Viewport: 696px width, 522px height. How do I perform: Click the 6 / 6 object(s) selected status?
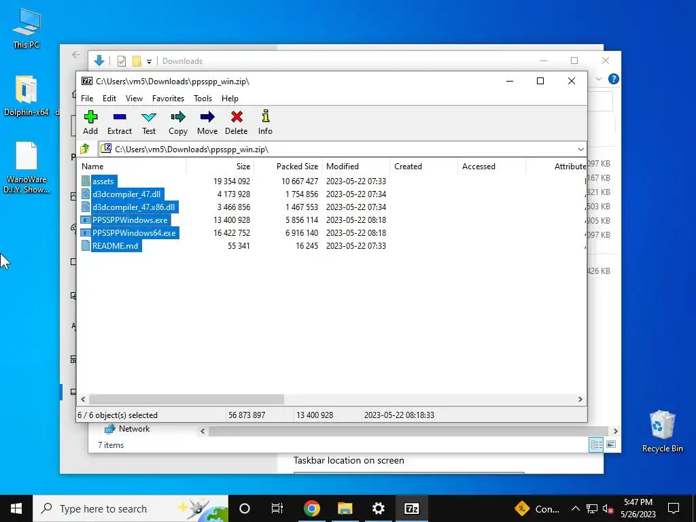[x=118, y=415]
